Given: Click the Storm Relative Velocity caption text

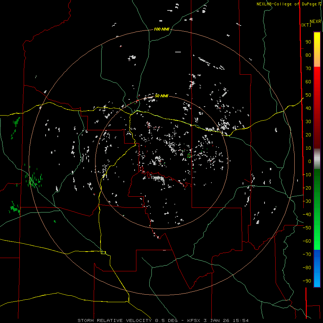Looking at the screenshot, I should click(x=163, y=320).
